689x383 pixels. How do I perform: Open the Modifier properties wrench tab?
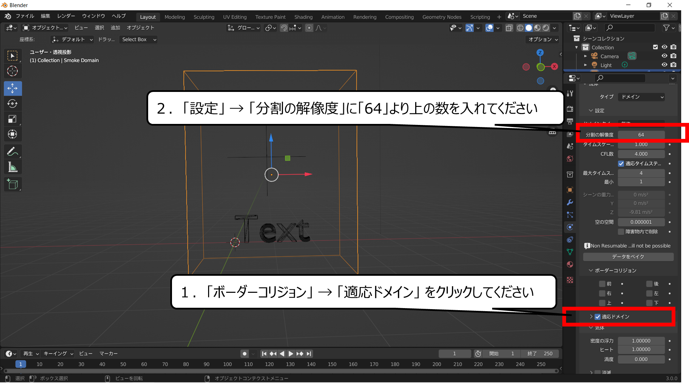pyautogui.click(x=570, y=203)
